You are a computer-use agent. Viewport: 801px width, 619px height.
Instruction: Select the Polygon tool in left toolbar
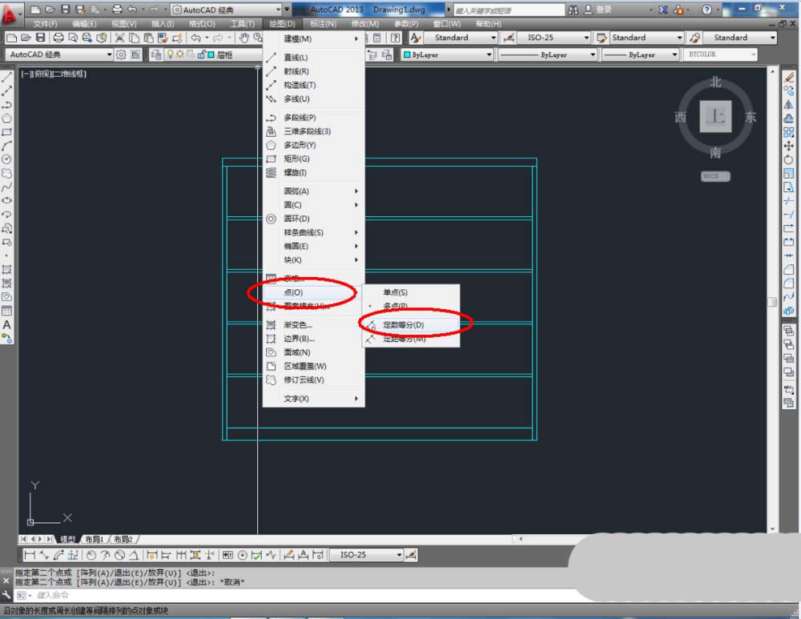(6, 119)
